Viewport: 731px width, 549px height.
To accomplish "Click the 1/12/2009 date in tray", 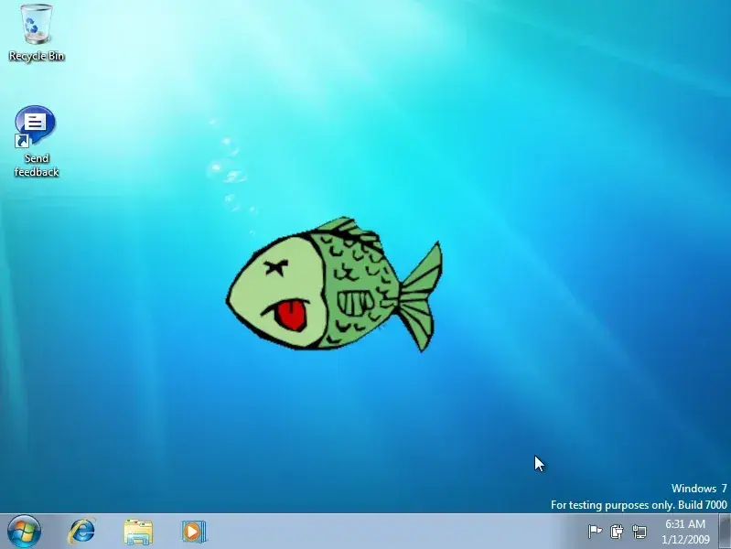I will point(685,539).
